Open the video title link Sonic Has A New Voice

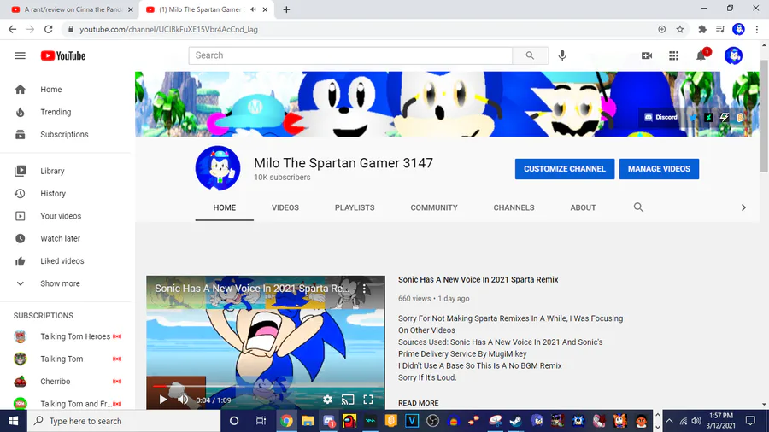(478, 280)
